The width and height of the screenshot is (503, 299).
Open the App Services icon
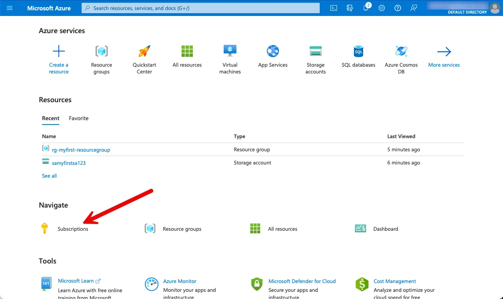pos(273,51)
